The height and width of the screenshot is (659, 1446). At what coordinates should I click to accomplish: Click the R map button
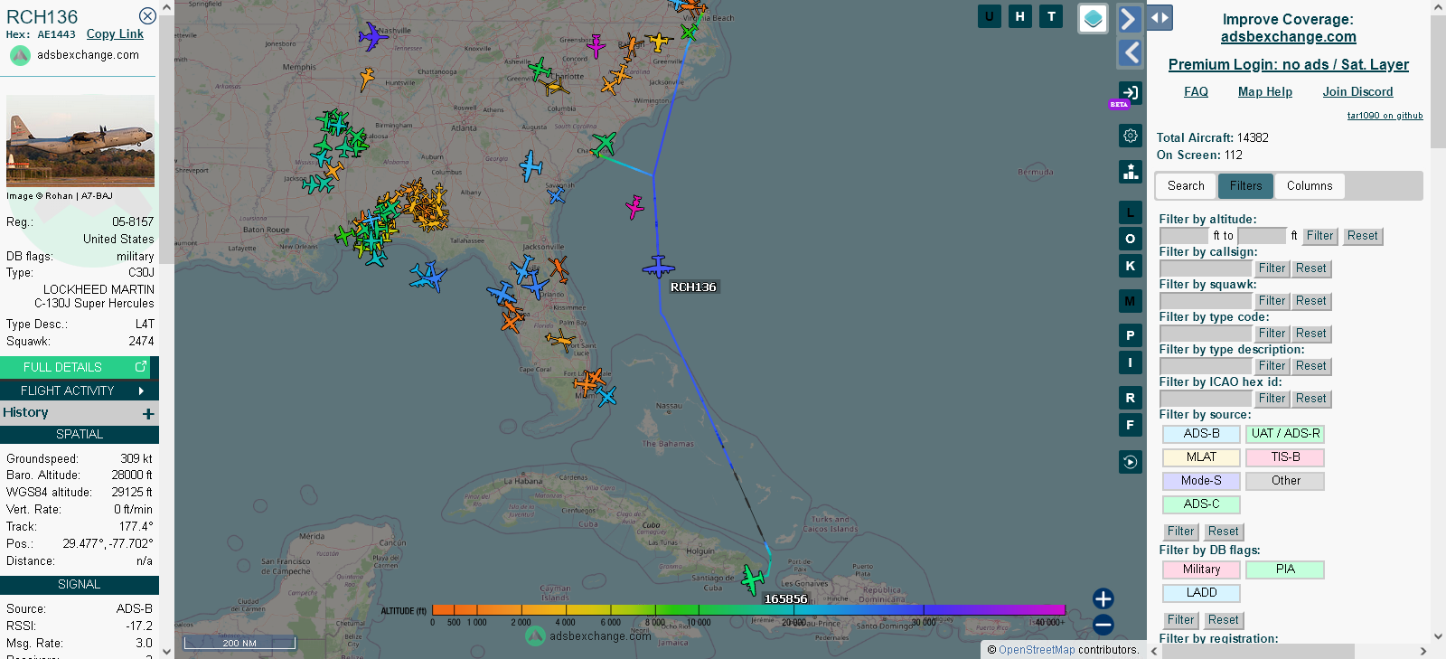click(x=1131, y=398)
